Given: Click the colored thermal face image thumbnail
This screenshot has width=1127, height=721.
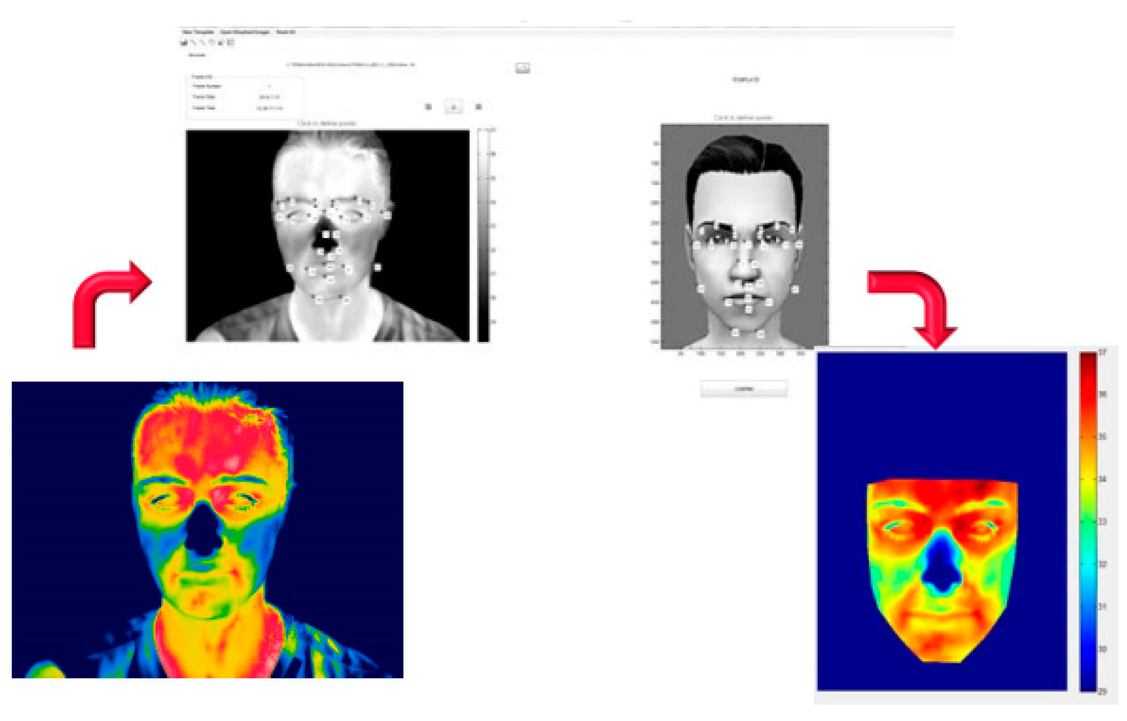Looking at the screenshot, I should (207, 529).
